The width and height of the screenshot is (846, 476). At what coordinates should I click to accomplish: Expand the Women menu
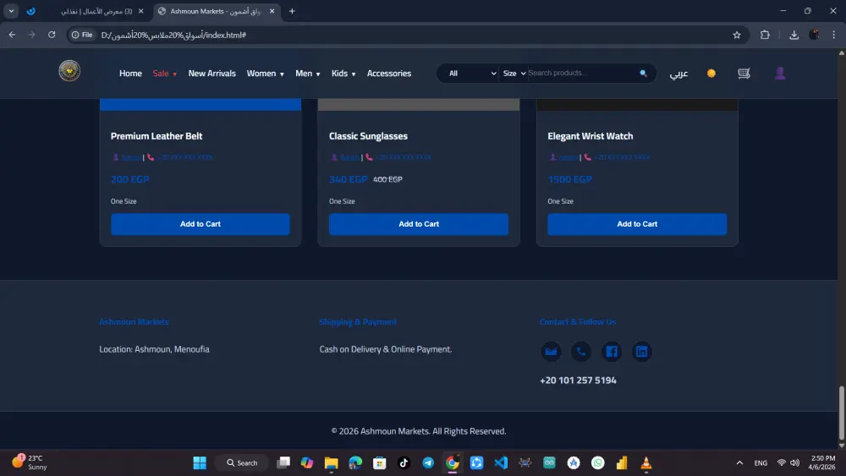pyautogui.click(x=265, y=74)
